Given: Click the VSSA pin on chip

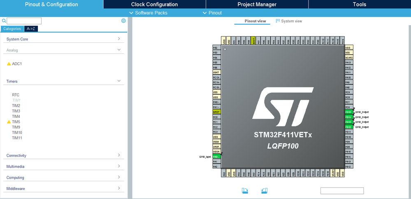Looking at the screenshot, I should (x=217, y=142).
